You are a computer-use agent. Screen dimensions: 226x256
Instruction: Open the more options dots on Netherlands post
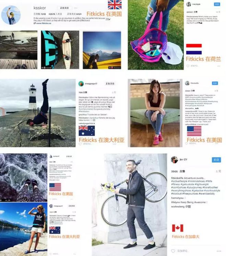click(219, 66)
